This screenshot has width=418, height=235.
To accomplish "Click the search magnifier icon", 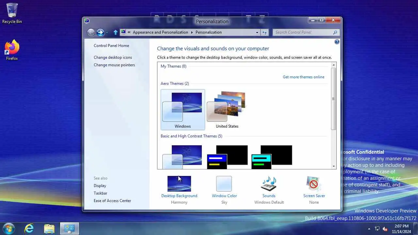I will click(x=335, y=32).
